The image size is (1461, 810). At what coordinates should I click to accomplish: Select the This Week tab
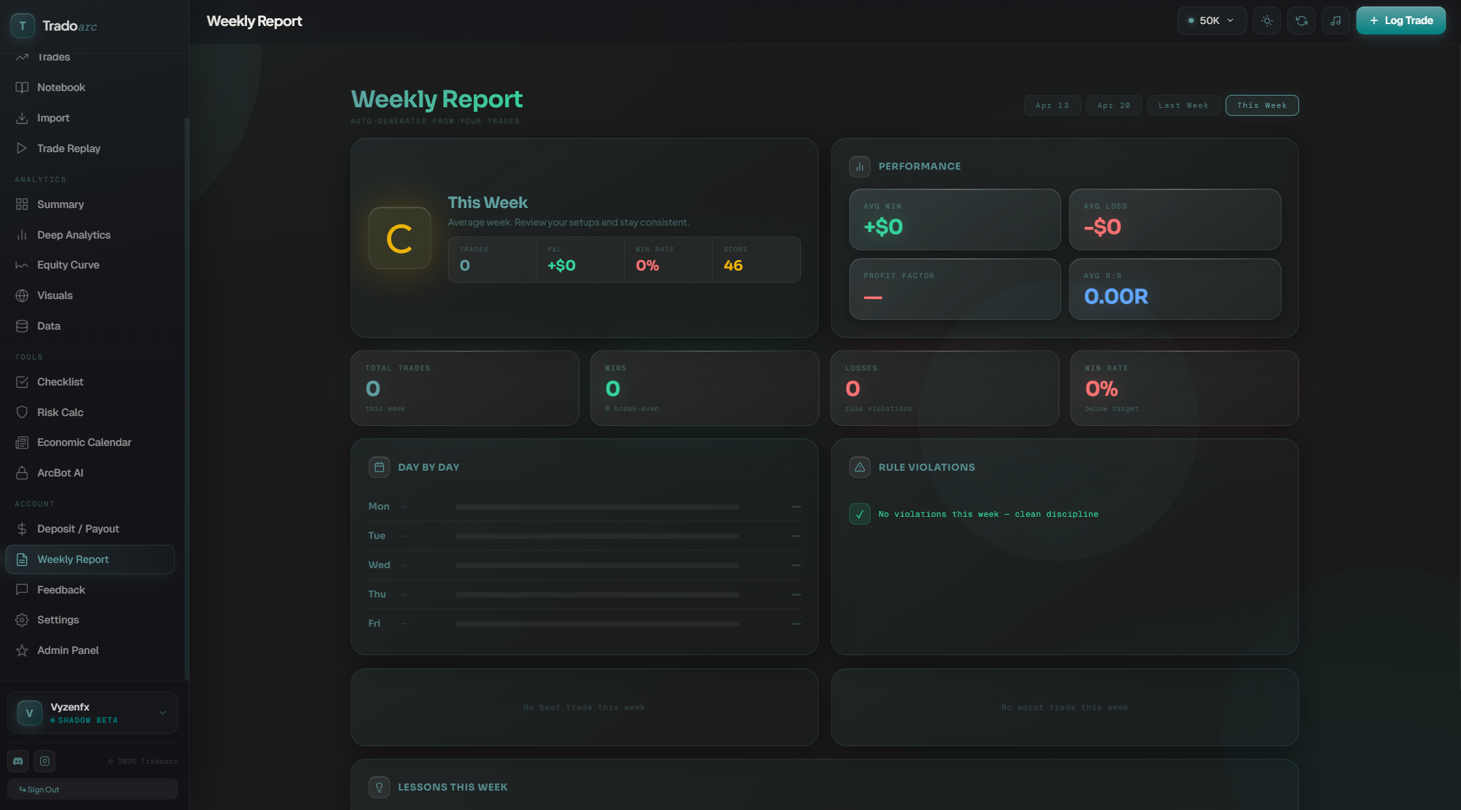click(1262, 105)
